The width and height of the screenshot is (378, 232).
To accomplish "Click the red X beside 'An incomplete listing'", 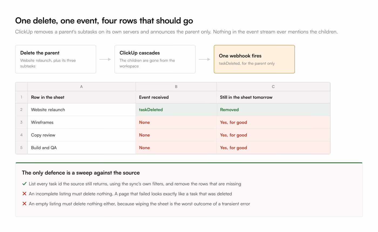I will pos(24,194).
